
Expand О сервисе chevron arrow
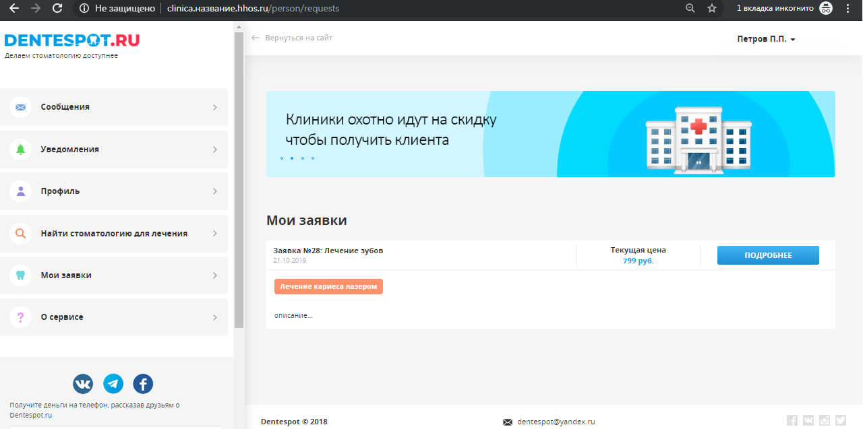coord(215,317)
